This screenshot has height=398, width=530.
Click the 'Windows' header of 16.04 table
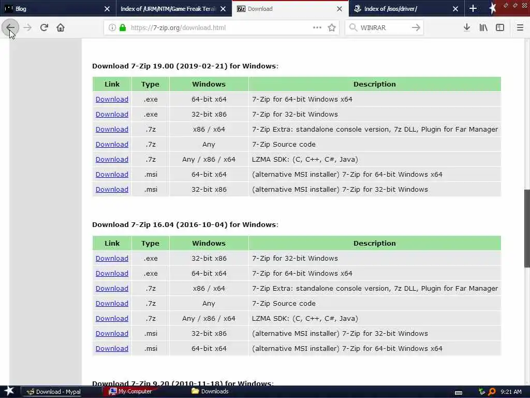[209, 243]
